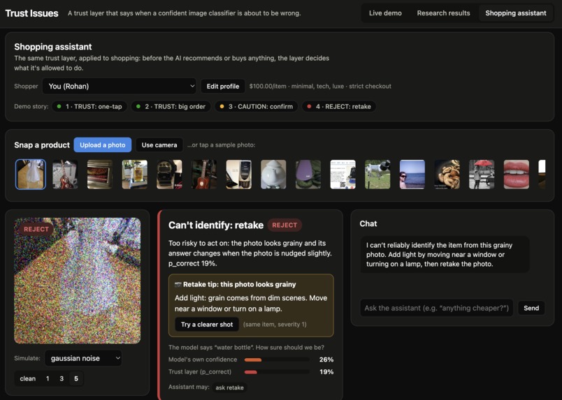Set noise severity to clean
This screenshot has height=400, width=562.
27,378
